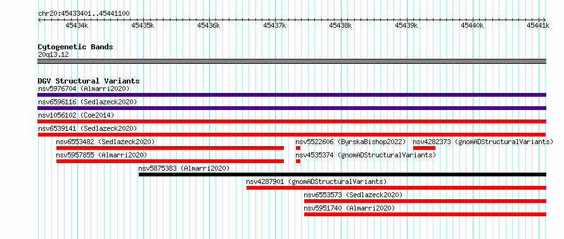Open nsv4535374 (gnomADStructuralVariants) label
The width and height of the screenshot is (564, 239).
[366, 155]
